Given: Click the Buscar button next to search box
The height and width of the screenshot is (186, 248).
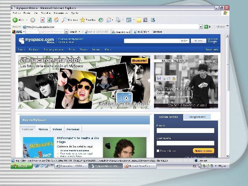Looking at the screenshot, I should tap(198, 41).
